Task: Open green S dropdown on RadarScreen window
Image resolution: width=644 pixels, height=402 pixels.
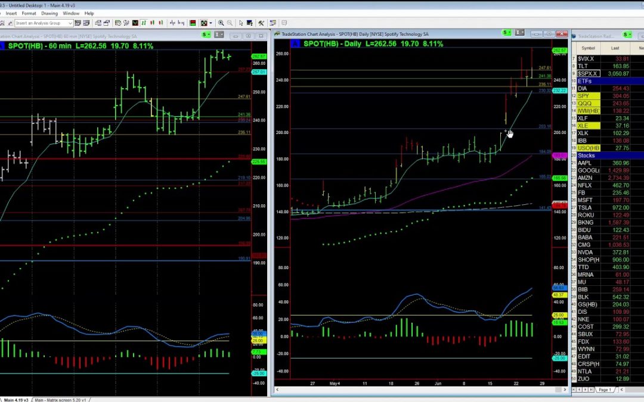Action: click(627, 35)
